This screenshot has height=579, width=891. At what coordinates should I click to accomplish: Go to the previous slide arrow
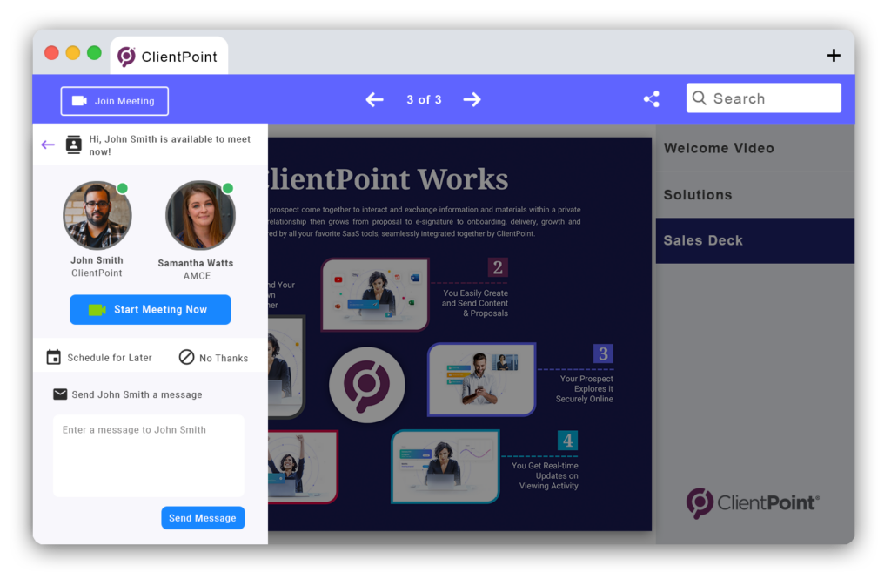point(374,100)
